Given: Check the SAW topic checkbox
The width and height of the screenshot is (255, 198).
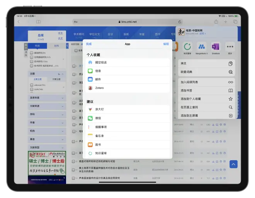Looking at the screenshot, I should (x=32, y=89).
